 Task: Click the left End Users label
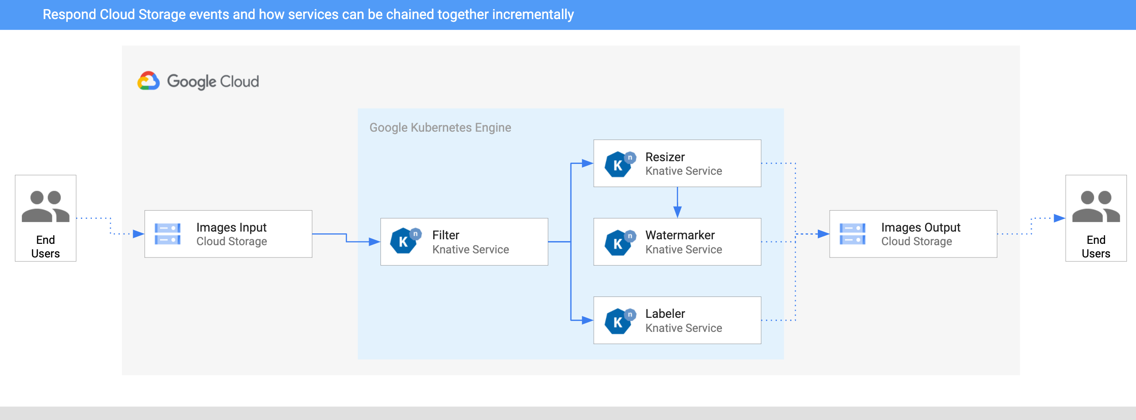(45, 247)
